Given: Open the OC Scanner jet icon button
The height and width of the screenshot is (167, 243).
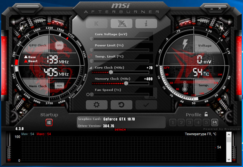Looking at the screenshot, I should pyautogui.click(x=122, y=24).
